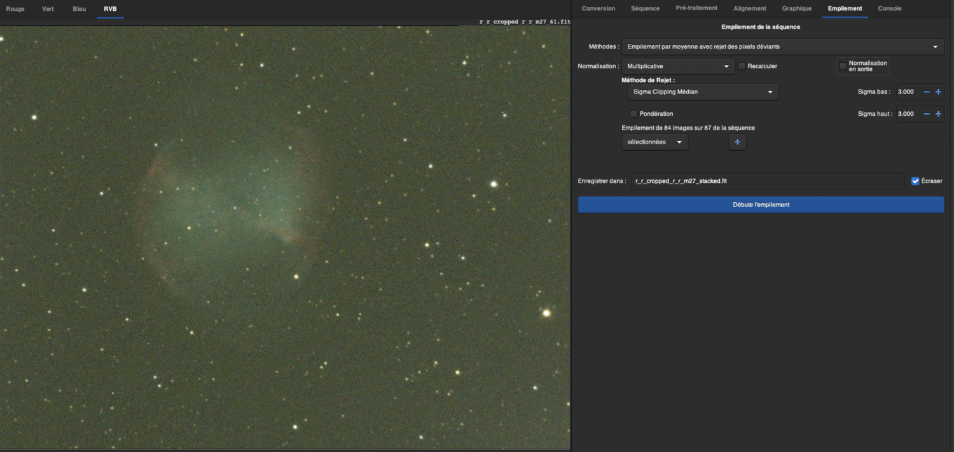Enable the Recalculer checkbox
954x452 pixels.
tap(742, 66)
